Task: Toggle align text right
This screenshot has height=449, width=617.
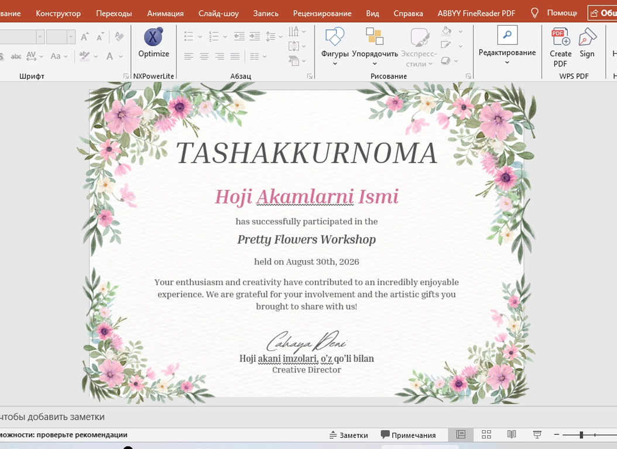Action: coord(220,57)
